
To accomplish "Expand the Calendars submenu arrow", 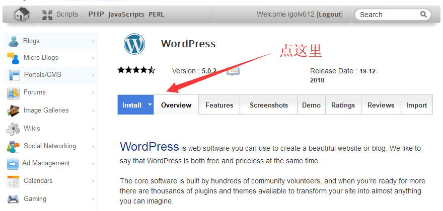I will 93,181.
